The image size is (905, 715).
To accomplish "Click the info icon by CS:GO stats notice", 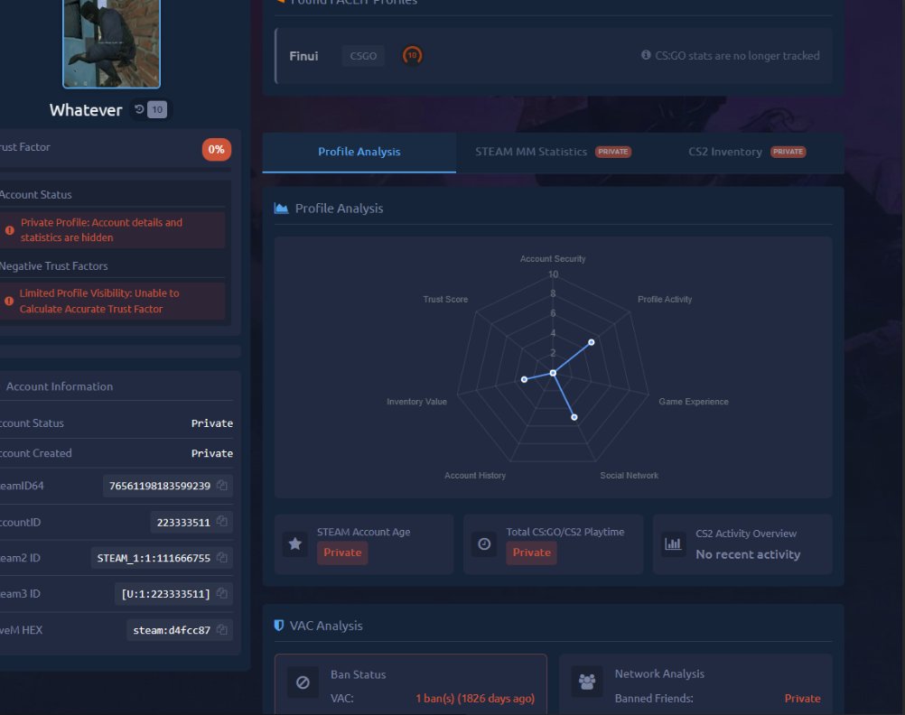I will pyautogui.click(x=646, y=55).
